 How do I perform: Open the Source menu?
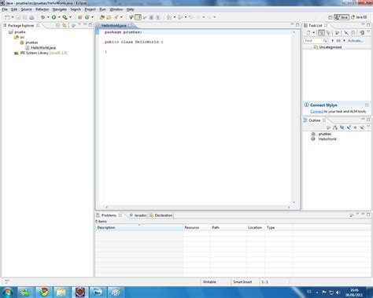(26, 9)
